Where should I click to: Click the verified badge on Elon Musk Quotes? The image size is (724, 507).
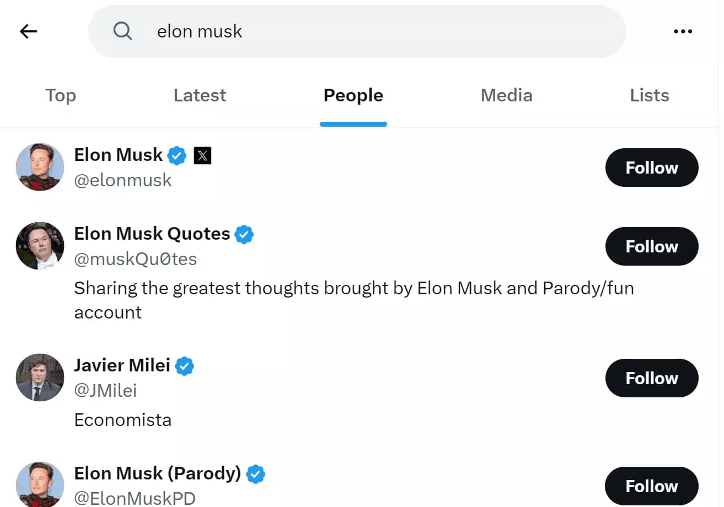click(x=243, y=233)
